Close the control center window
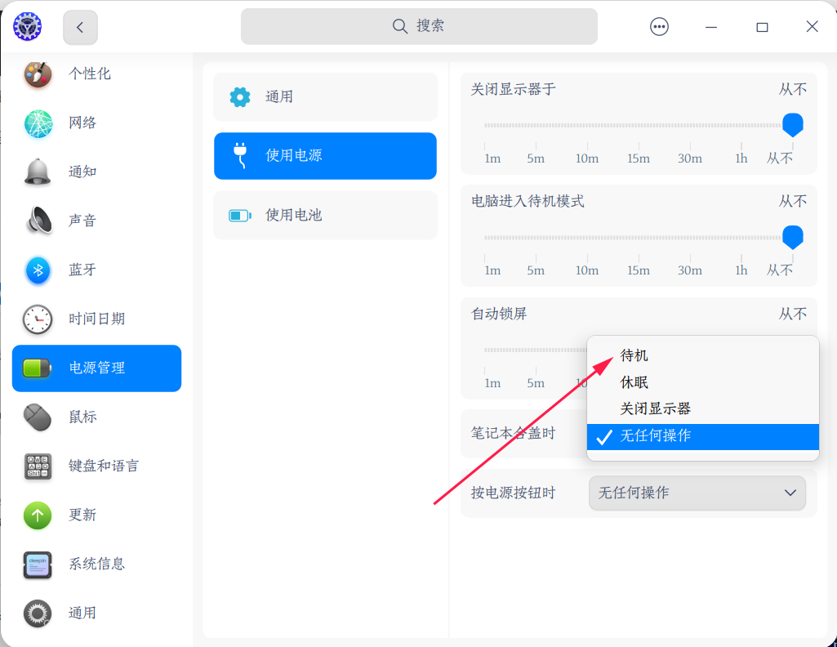 click(x=812, y=27)
